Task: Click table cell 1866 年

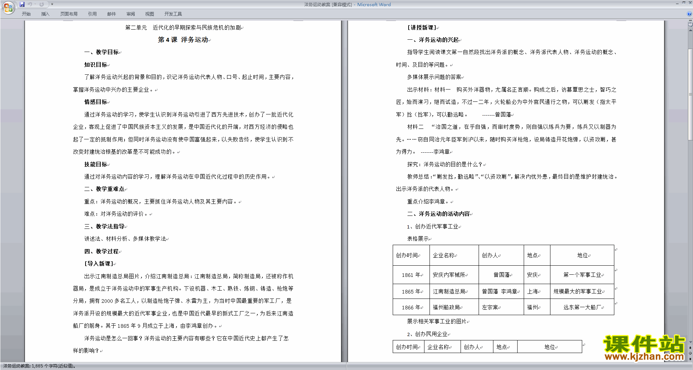Action: [x=411, y=307]
